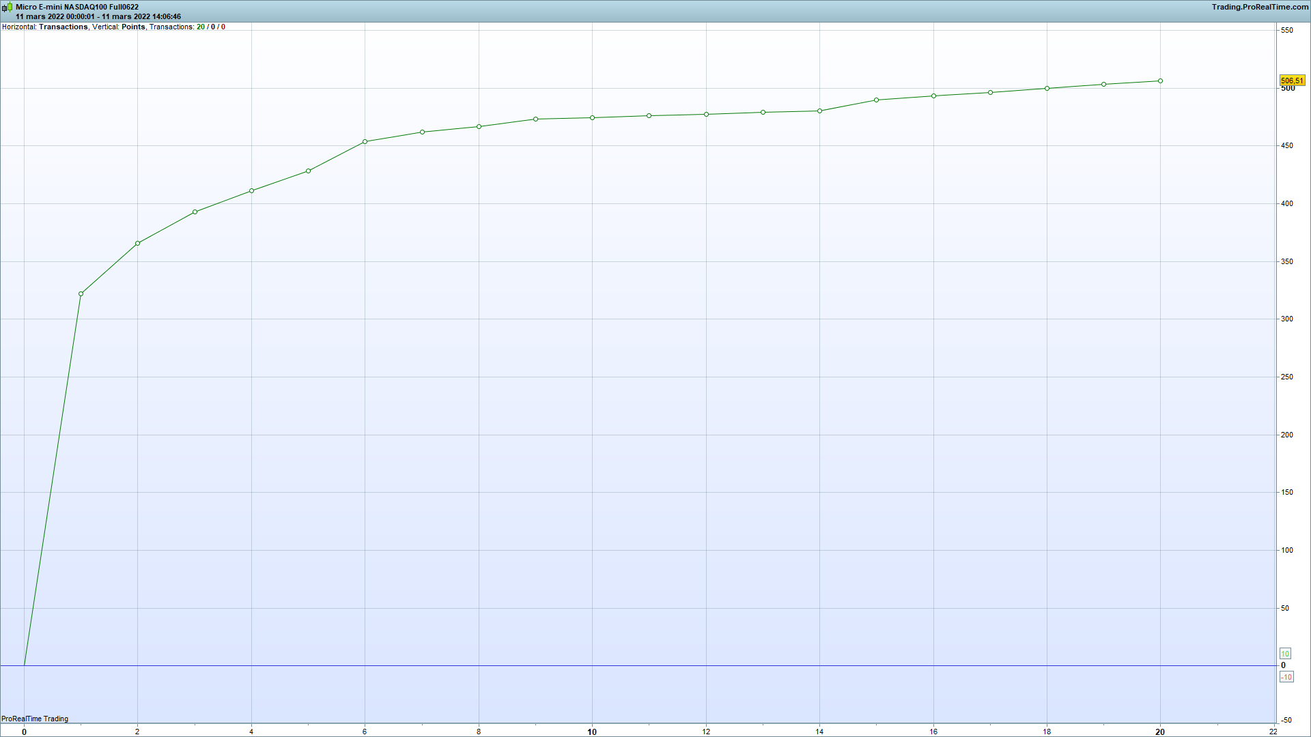Viewport: 1311px width, 737px height.
Task: Select the data point at transaction 10
Action: [592, 118]
